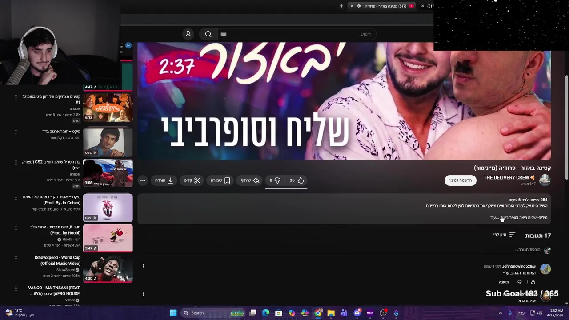This screenshot has width=569, height=320.
Task: Open options for IShowSpeed World Cup video
Action: [16, 258]
